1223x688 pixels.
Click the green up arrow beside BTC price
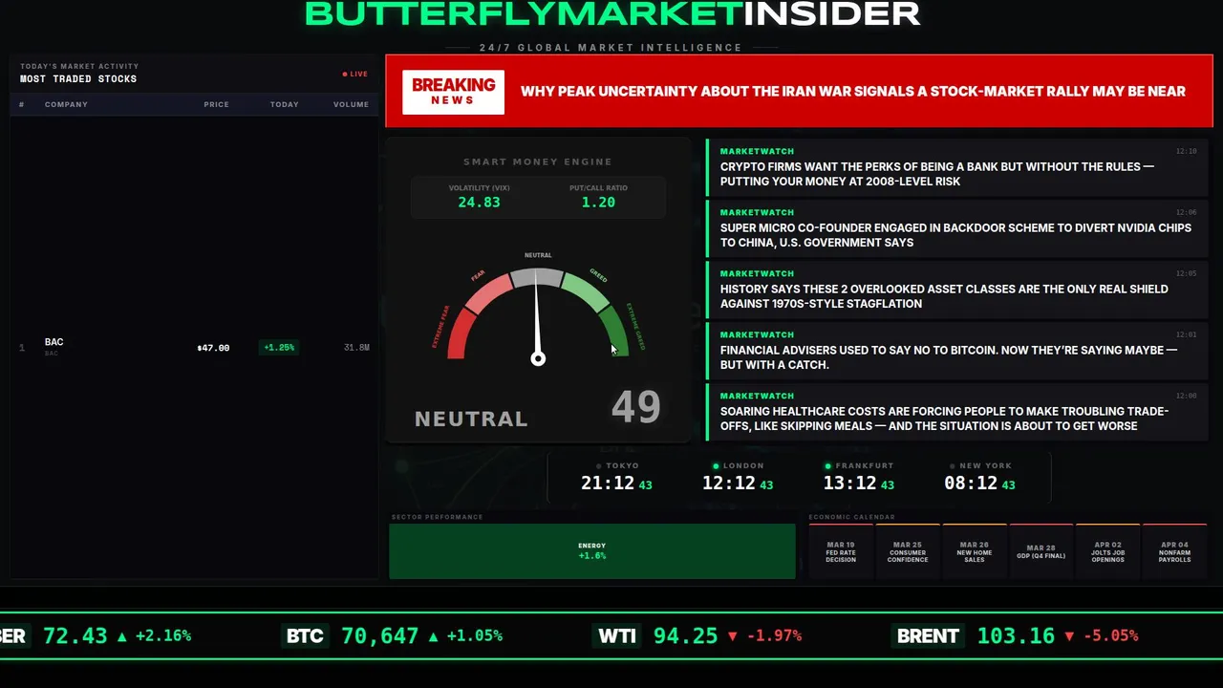[434, 635]
